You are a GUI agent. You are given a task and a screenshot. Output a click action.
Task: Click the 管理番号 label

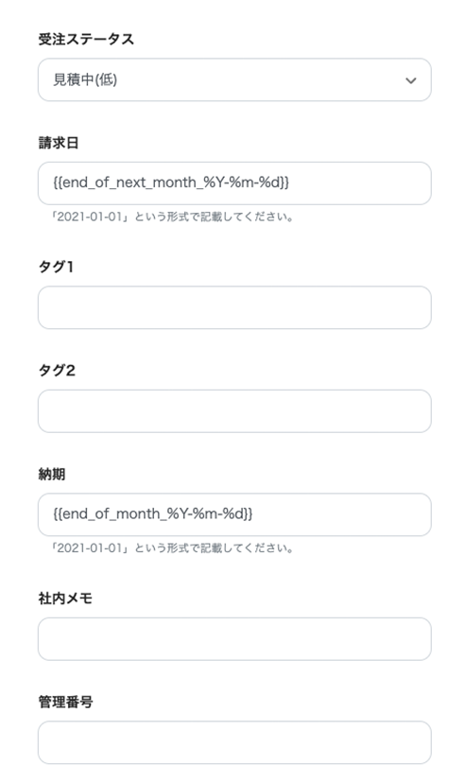click(65, 702)
